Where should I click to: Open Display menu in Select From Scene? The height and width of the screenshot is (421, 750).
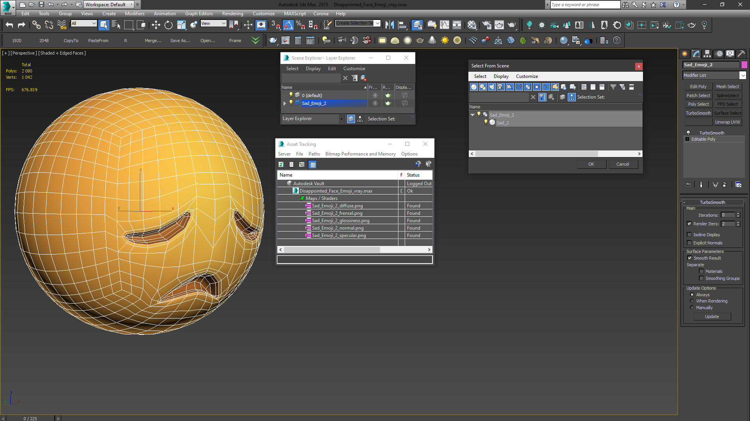501,76
